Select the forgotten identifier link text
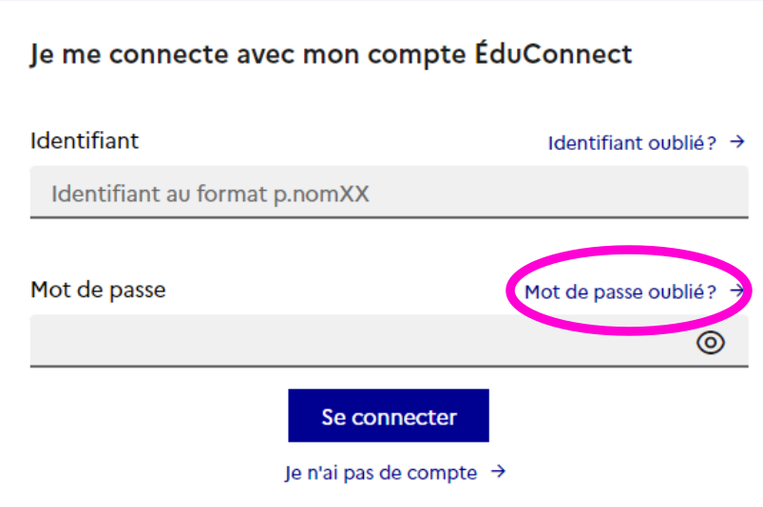The image size is (763, 507). point(632,143)
